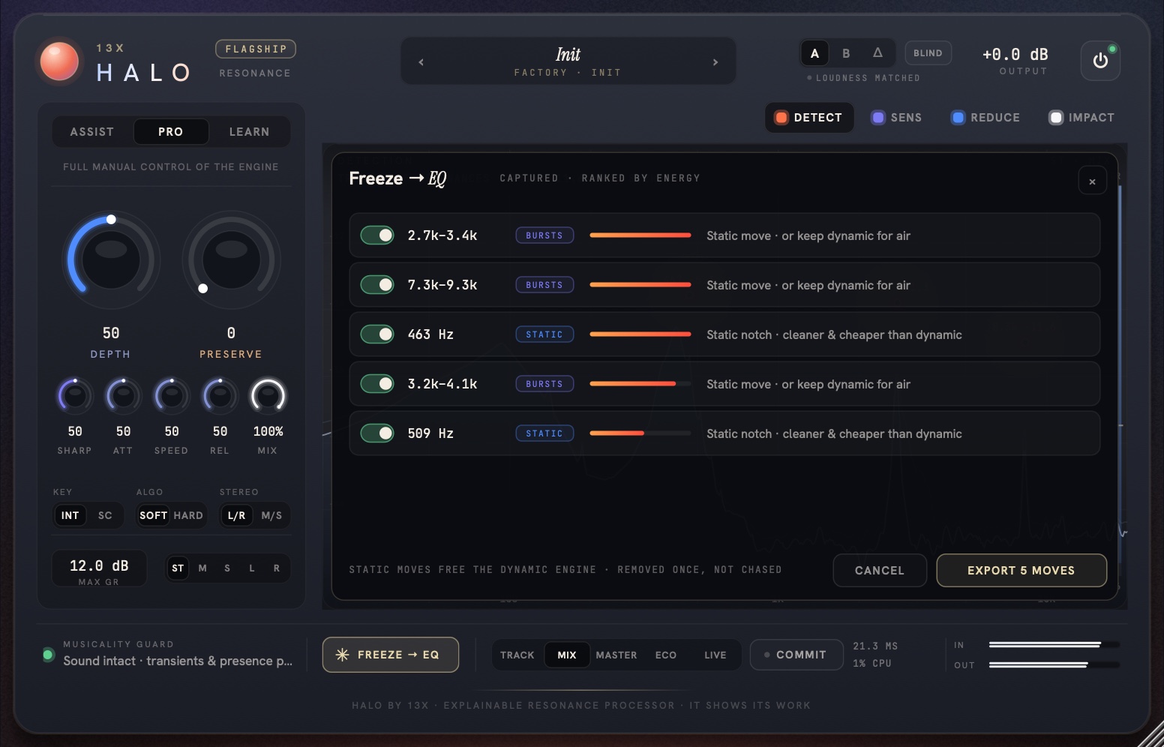This screenshot has width=1164, height=747.
Task: Select the R channel monitor
Action: point(277,568)
